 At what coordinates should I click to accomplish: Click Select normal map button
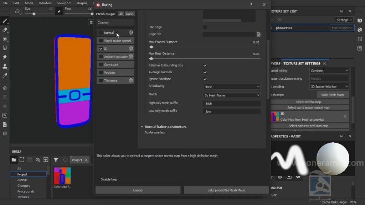click(x=308, y=102)
